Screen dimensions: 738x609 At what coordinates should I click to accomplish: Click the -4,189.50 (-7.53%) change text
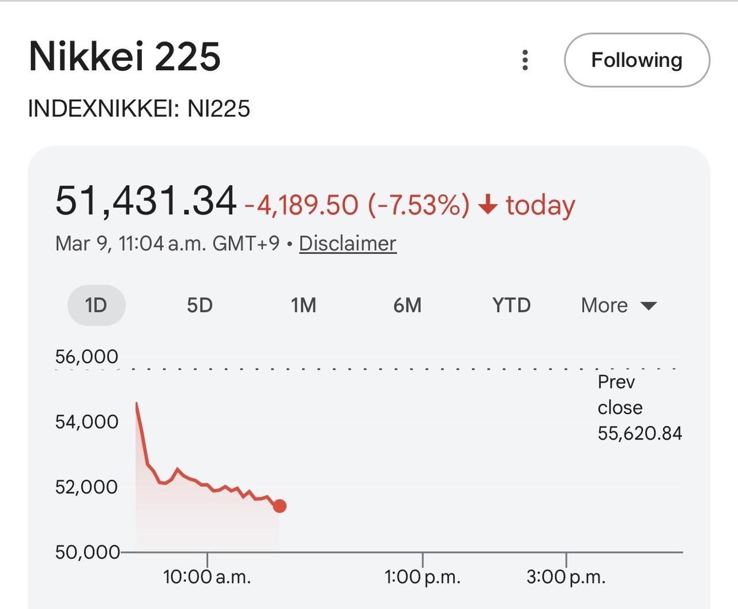(x=357, y=205)
